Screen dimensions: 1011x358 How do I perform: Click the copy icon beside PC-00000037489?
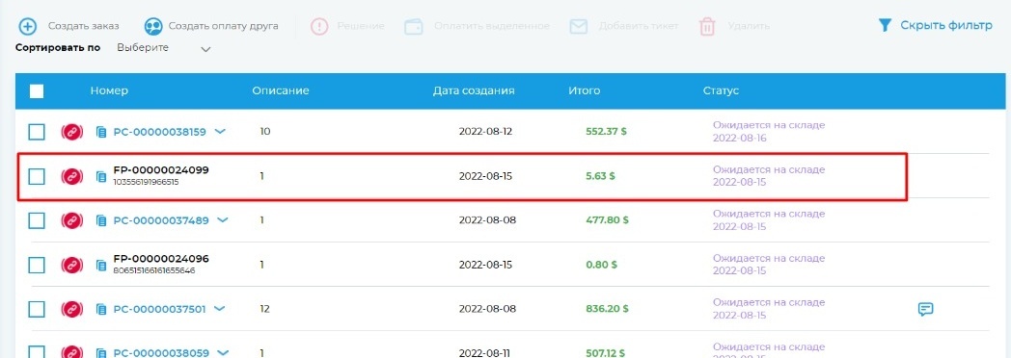[x=101, y=220]
